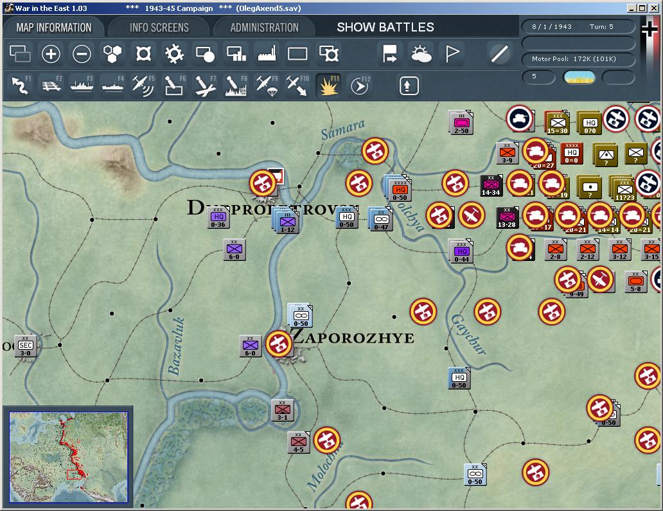Select Rail mode F2
The height and width of the screenshot is (511, 663).
point(51,85)
